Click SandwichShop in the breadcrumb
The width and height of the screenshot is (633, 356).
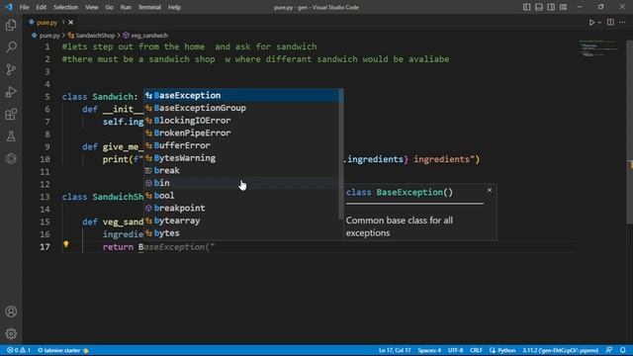pyautogui.click(x=95, y=36)
